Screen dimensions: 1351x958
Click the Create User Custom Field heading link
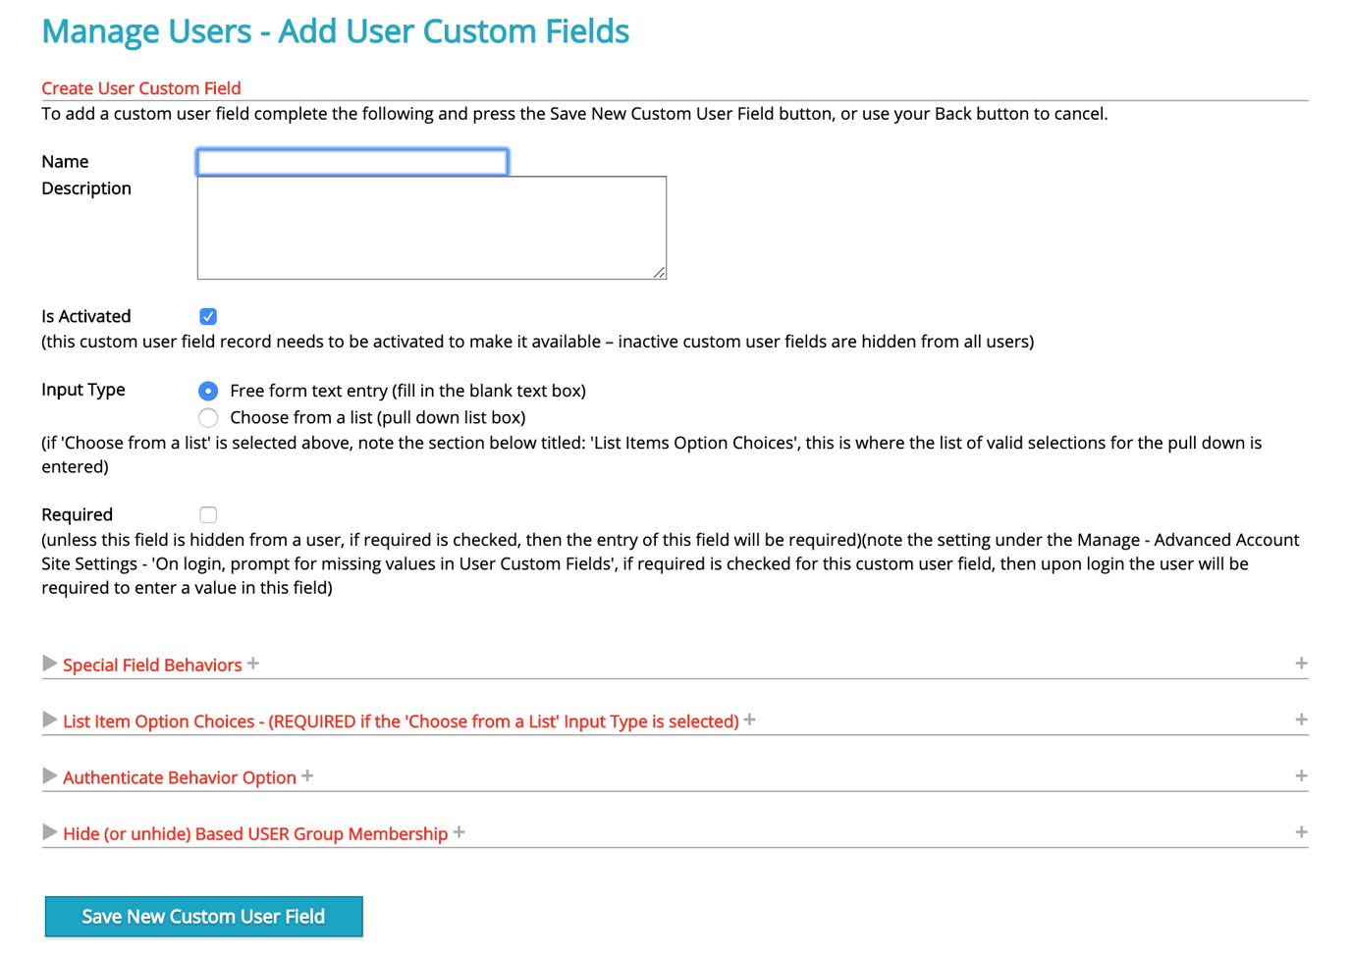click(x=140, y=87)
